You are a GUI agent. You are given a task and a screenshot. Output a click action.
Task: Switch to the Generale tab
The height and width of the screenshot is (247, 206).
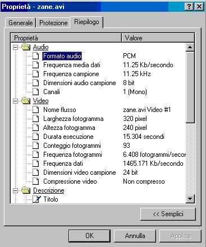[x=20, y=23]
